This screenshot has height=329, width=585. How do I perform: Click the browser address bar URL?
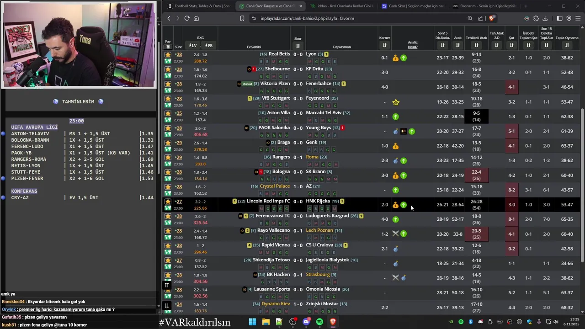[307, 18]
